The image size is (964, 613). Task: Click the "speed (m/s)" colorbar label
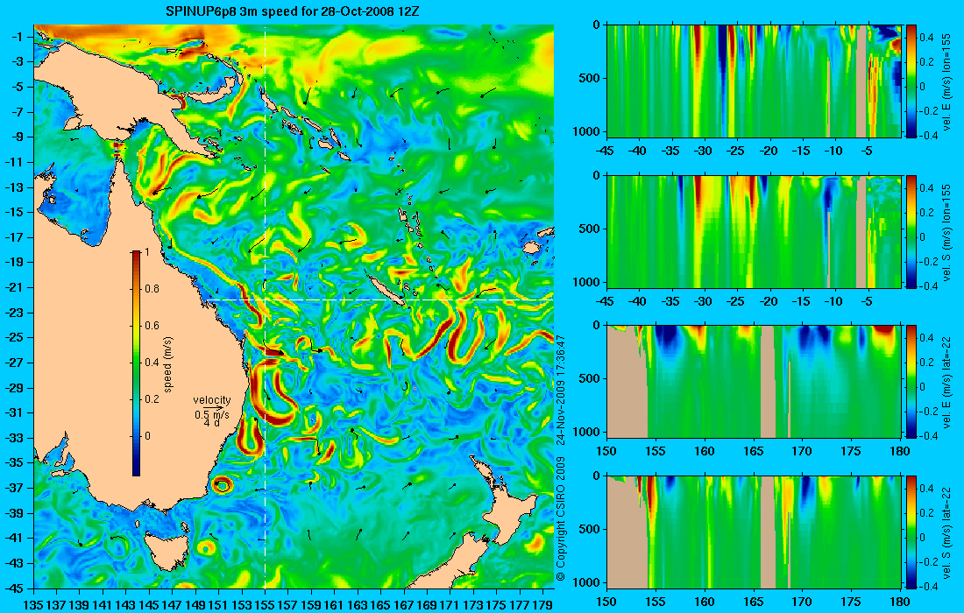(x=168, y=363)
